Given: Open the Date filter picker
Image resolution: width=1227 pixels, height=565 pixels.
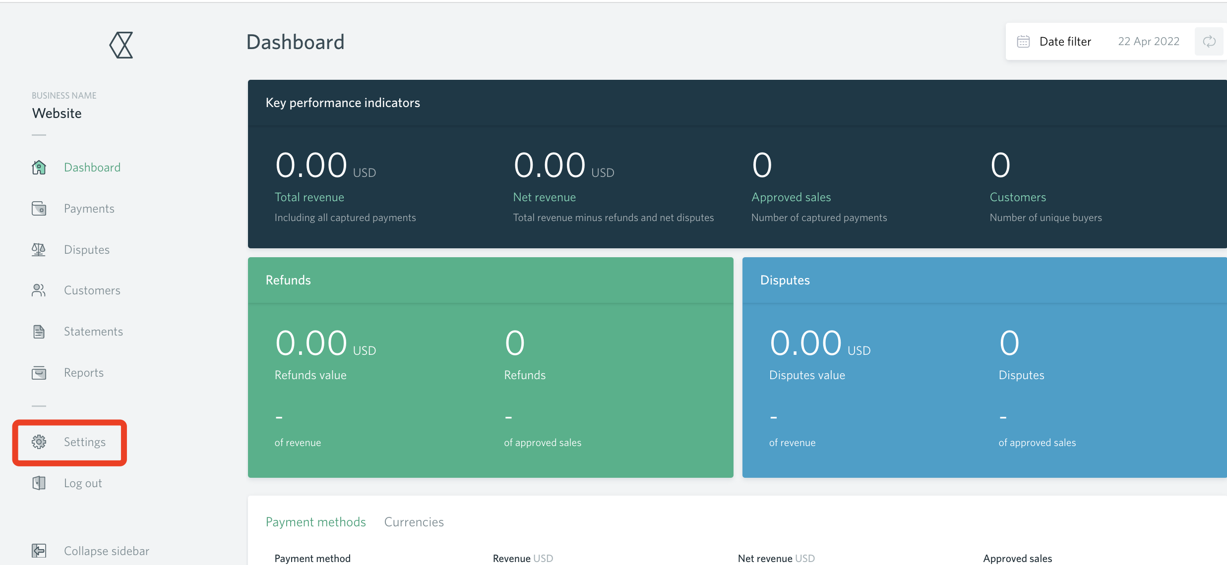Looking at the screenshot, I should 1065,42.
